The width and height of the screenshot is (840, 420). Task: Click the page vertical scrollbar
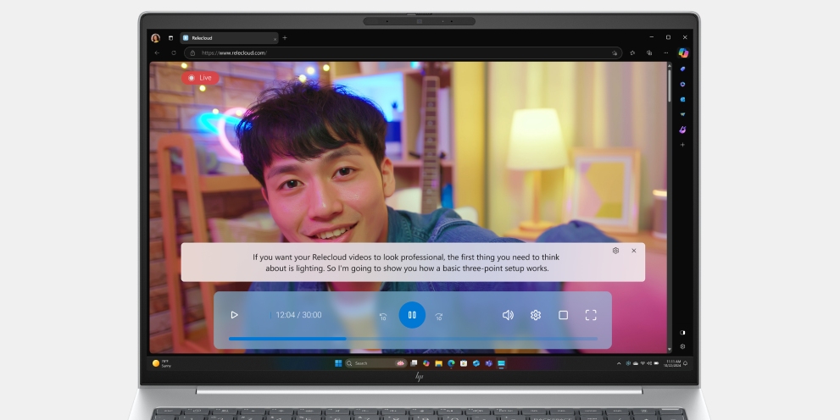(669, 207)
